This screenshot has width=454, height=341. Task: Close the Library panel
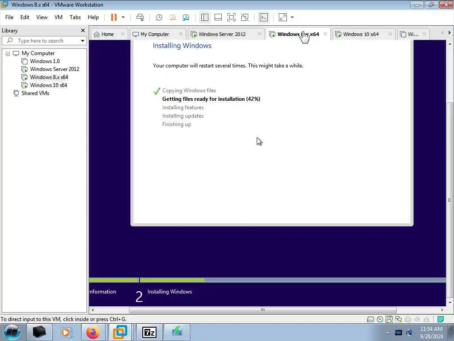pyautogui.click(x=83, y=31)
